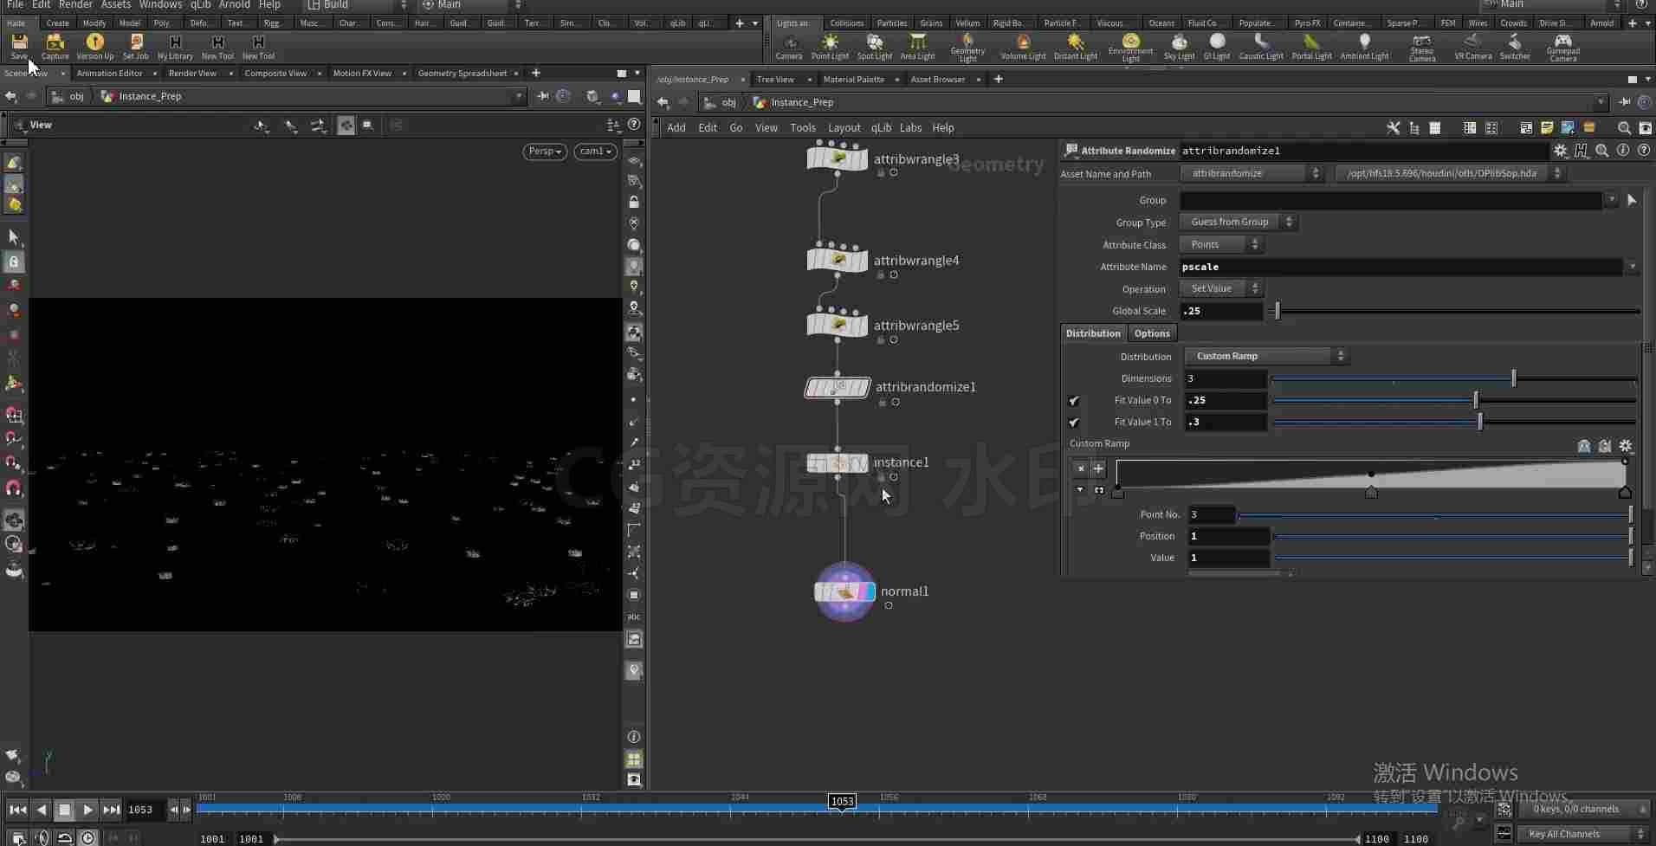Toggle the Fit Value 0 To checkbox

pos(1074,401)
